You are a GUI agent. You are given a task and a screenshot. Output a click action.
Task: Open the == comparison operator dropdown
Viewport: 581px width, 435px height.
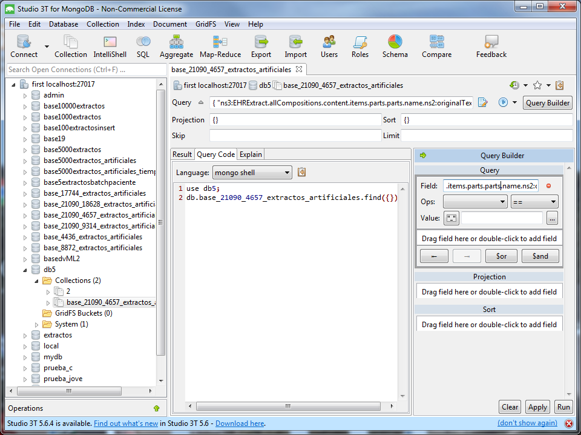(534, 202)
